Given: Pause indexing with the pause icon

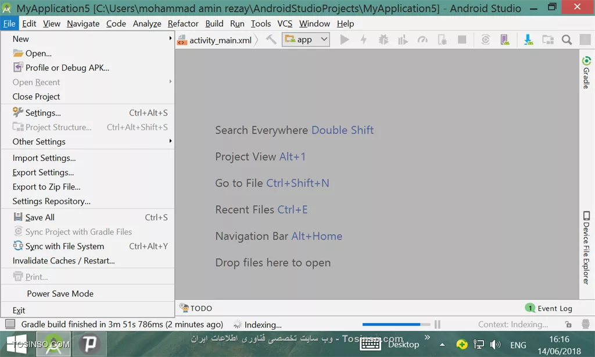Looking at the screenshot, I should click(x=438, y=324).
